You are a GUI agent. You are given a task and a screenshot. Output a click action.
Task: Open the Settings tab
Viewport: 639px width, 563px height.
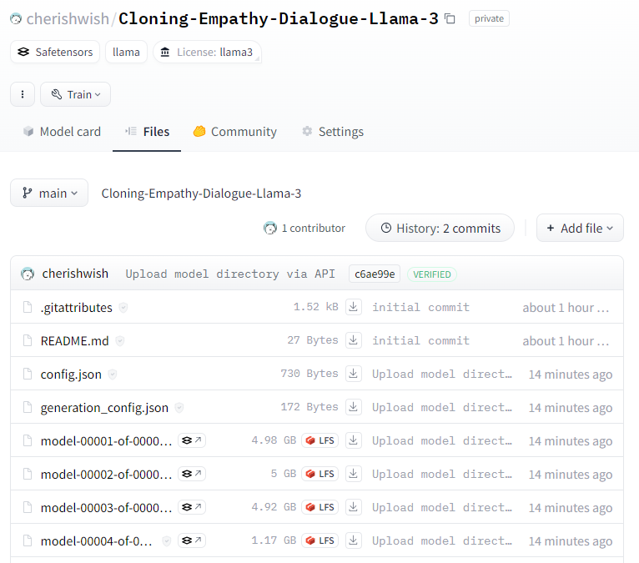click(333, 132)
